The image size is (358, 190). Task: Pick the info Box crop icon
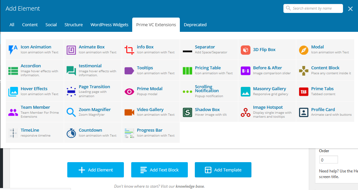tap(129, 50)
